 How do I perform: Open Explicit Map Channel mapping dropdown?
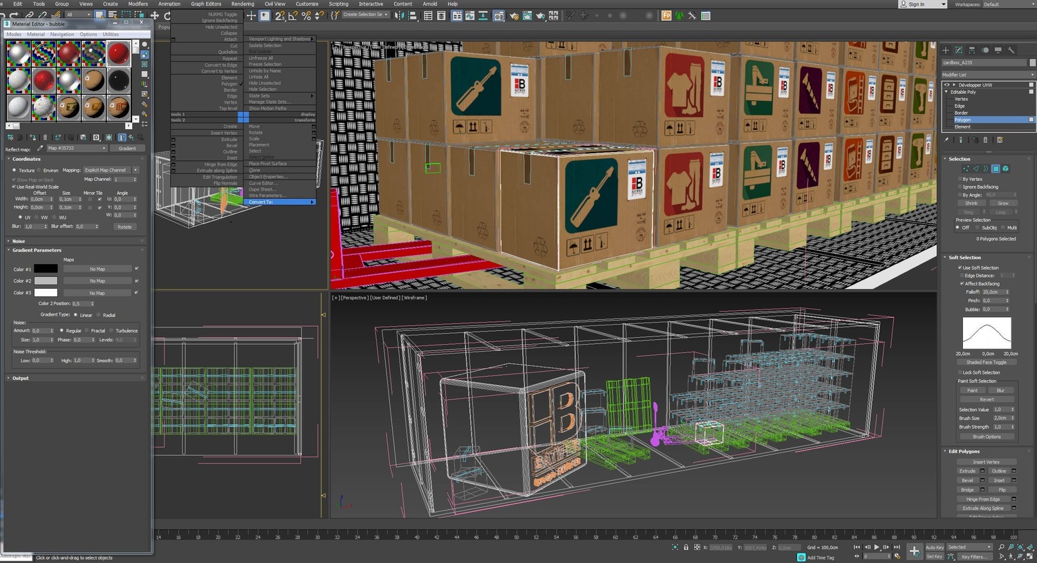point(111,170)
